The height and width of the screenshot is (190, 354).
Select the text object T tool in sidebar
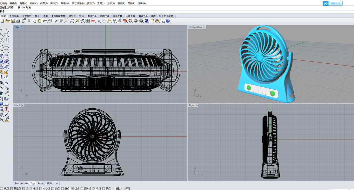pyautogui.click(x=2, y=93)
